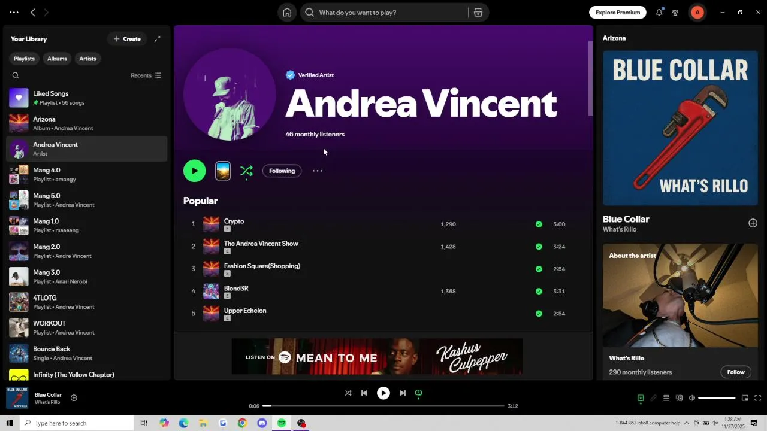This screenshot has height=431, width=767.
Task: Open the Blue Collar cover art in sidebar
Action: point(680,128)
